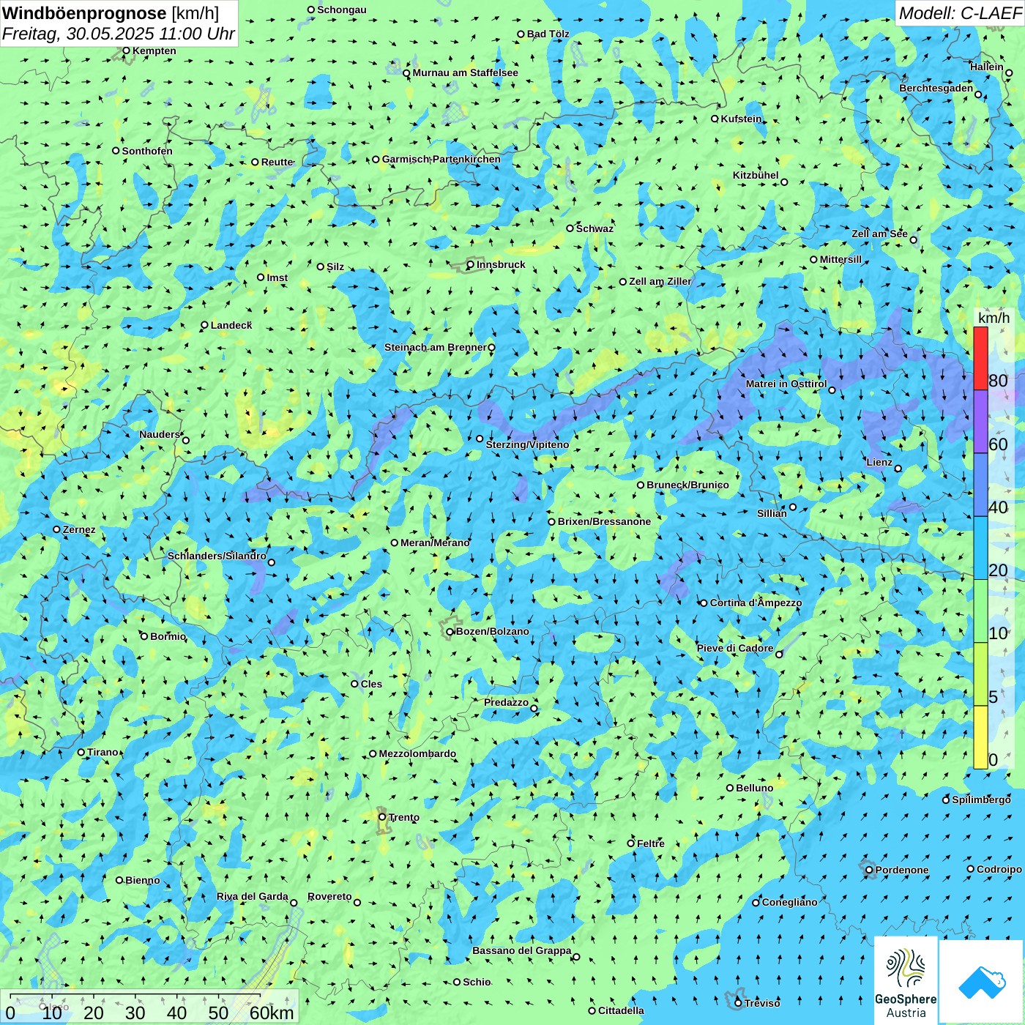
Task: Click the Cittadella label
Action: point(621,1010)
